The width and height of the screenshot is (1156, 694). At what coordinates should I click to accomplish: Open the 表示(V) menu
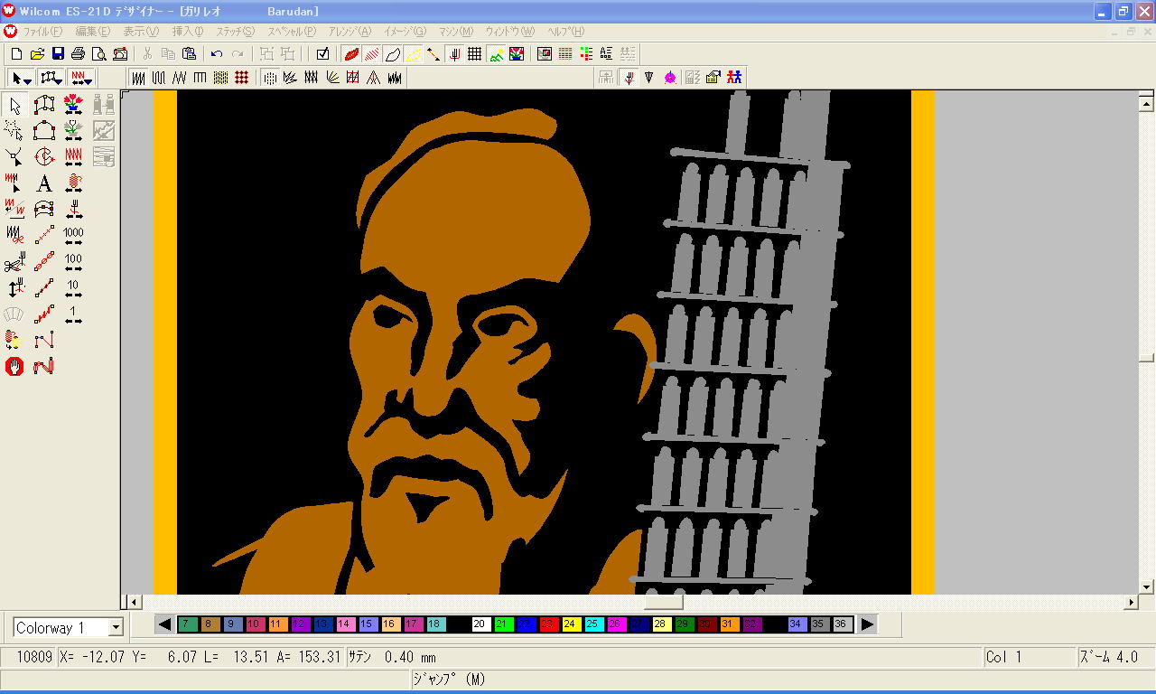click(x=141, y=32)
